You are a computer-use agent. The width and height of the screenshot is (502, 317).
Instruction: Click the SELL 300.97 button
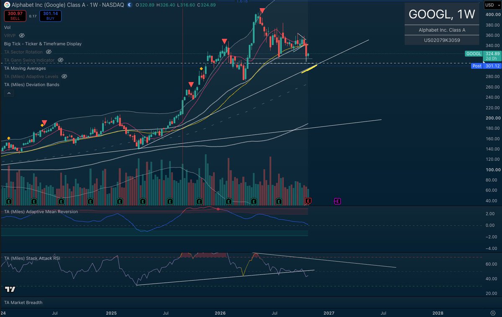point(15,16)
